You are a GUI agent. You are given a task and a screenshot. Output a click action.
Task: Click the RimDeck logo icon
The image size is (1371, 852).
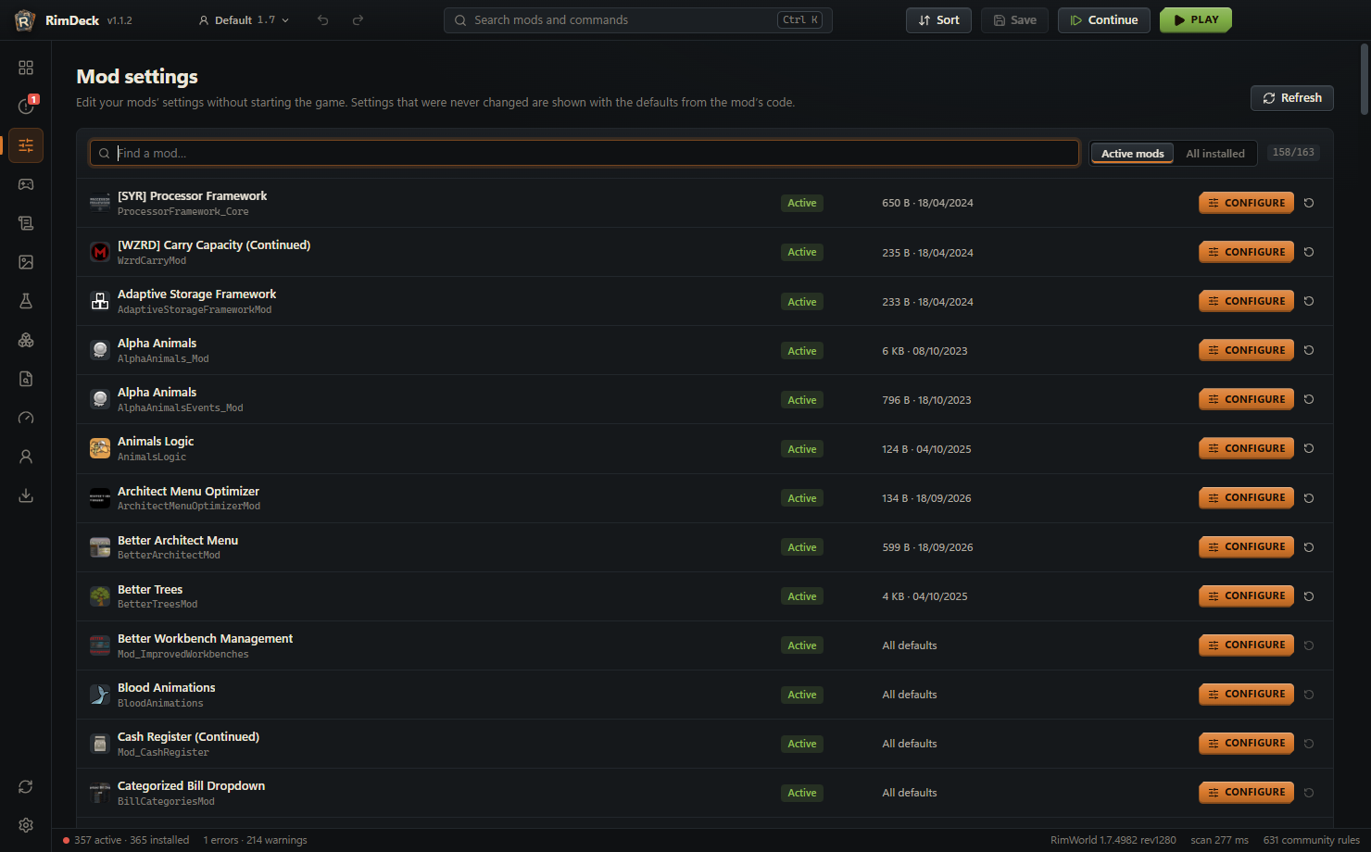tap(25, 20)
